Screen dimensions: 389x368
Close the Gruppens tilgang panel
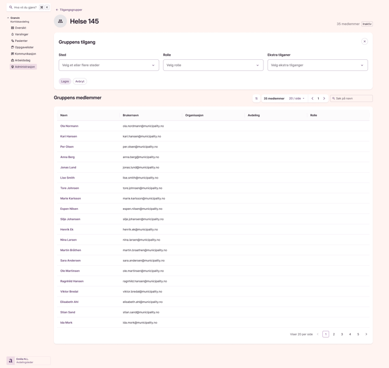365,41
